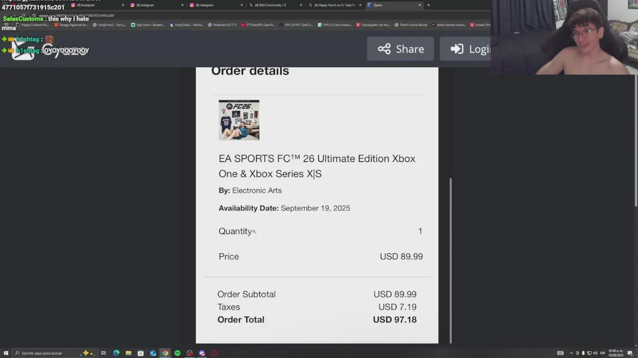The height and width of the screenshot is (358, 638).
Task: Expand the hidden system tray icons
Action: point(571,353)
